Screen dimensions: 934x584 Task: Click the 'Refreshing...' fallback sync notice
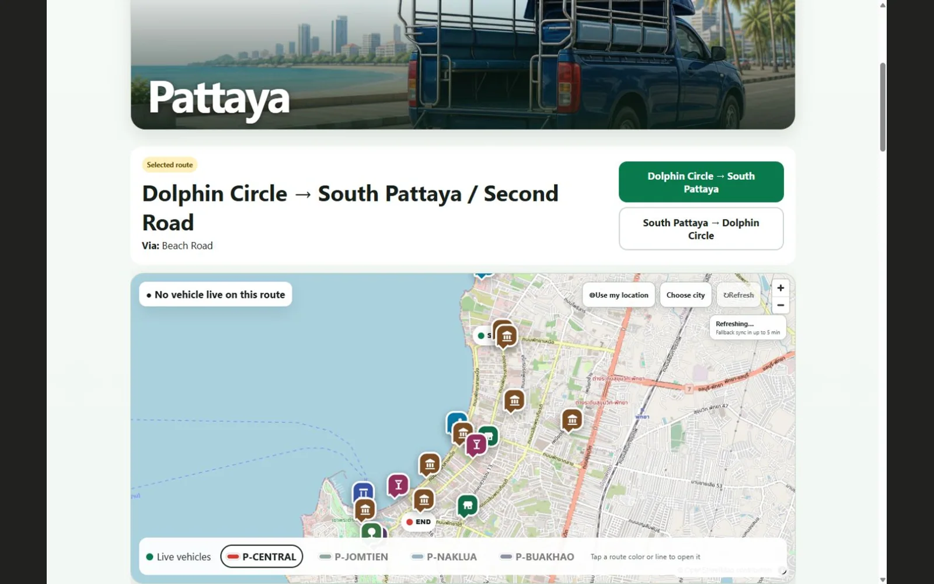[x=748, y=328]
